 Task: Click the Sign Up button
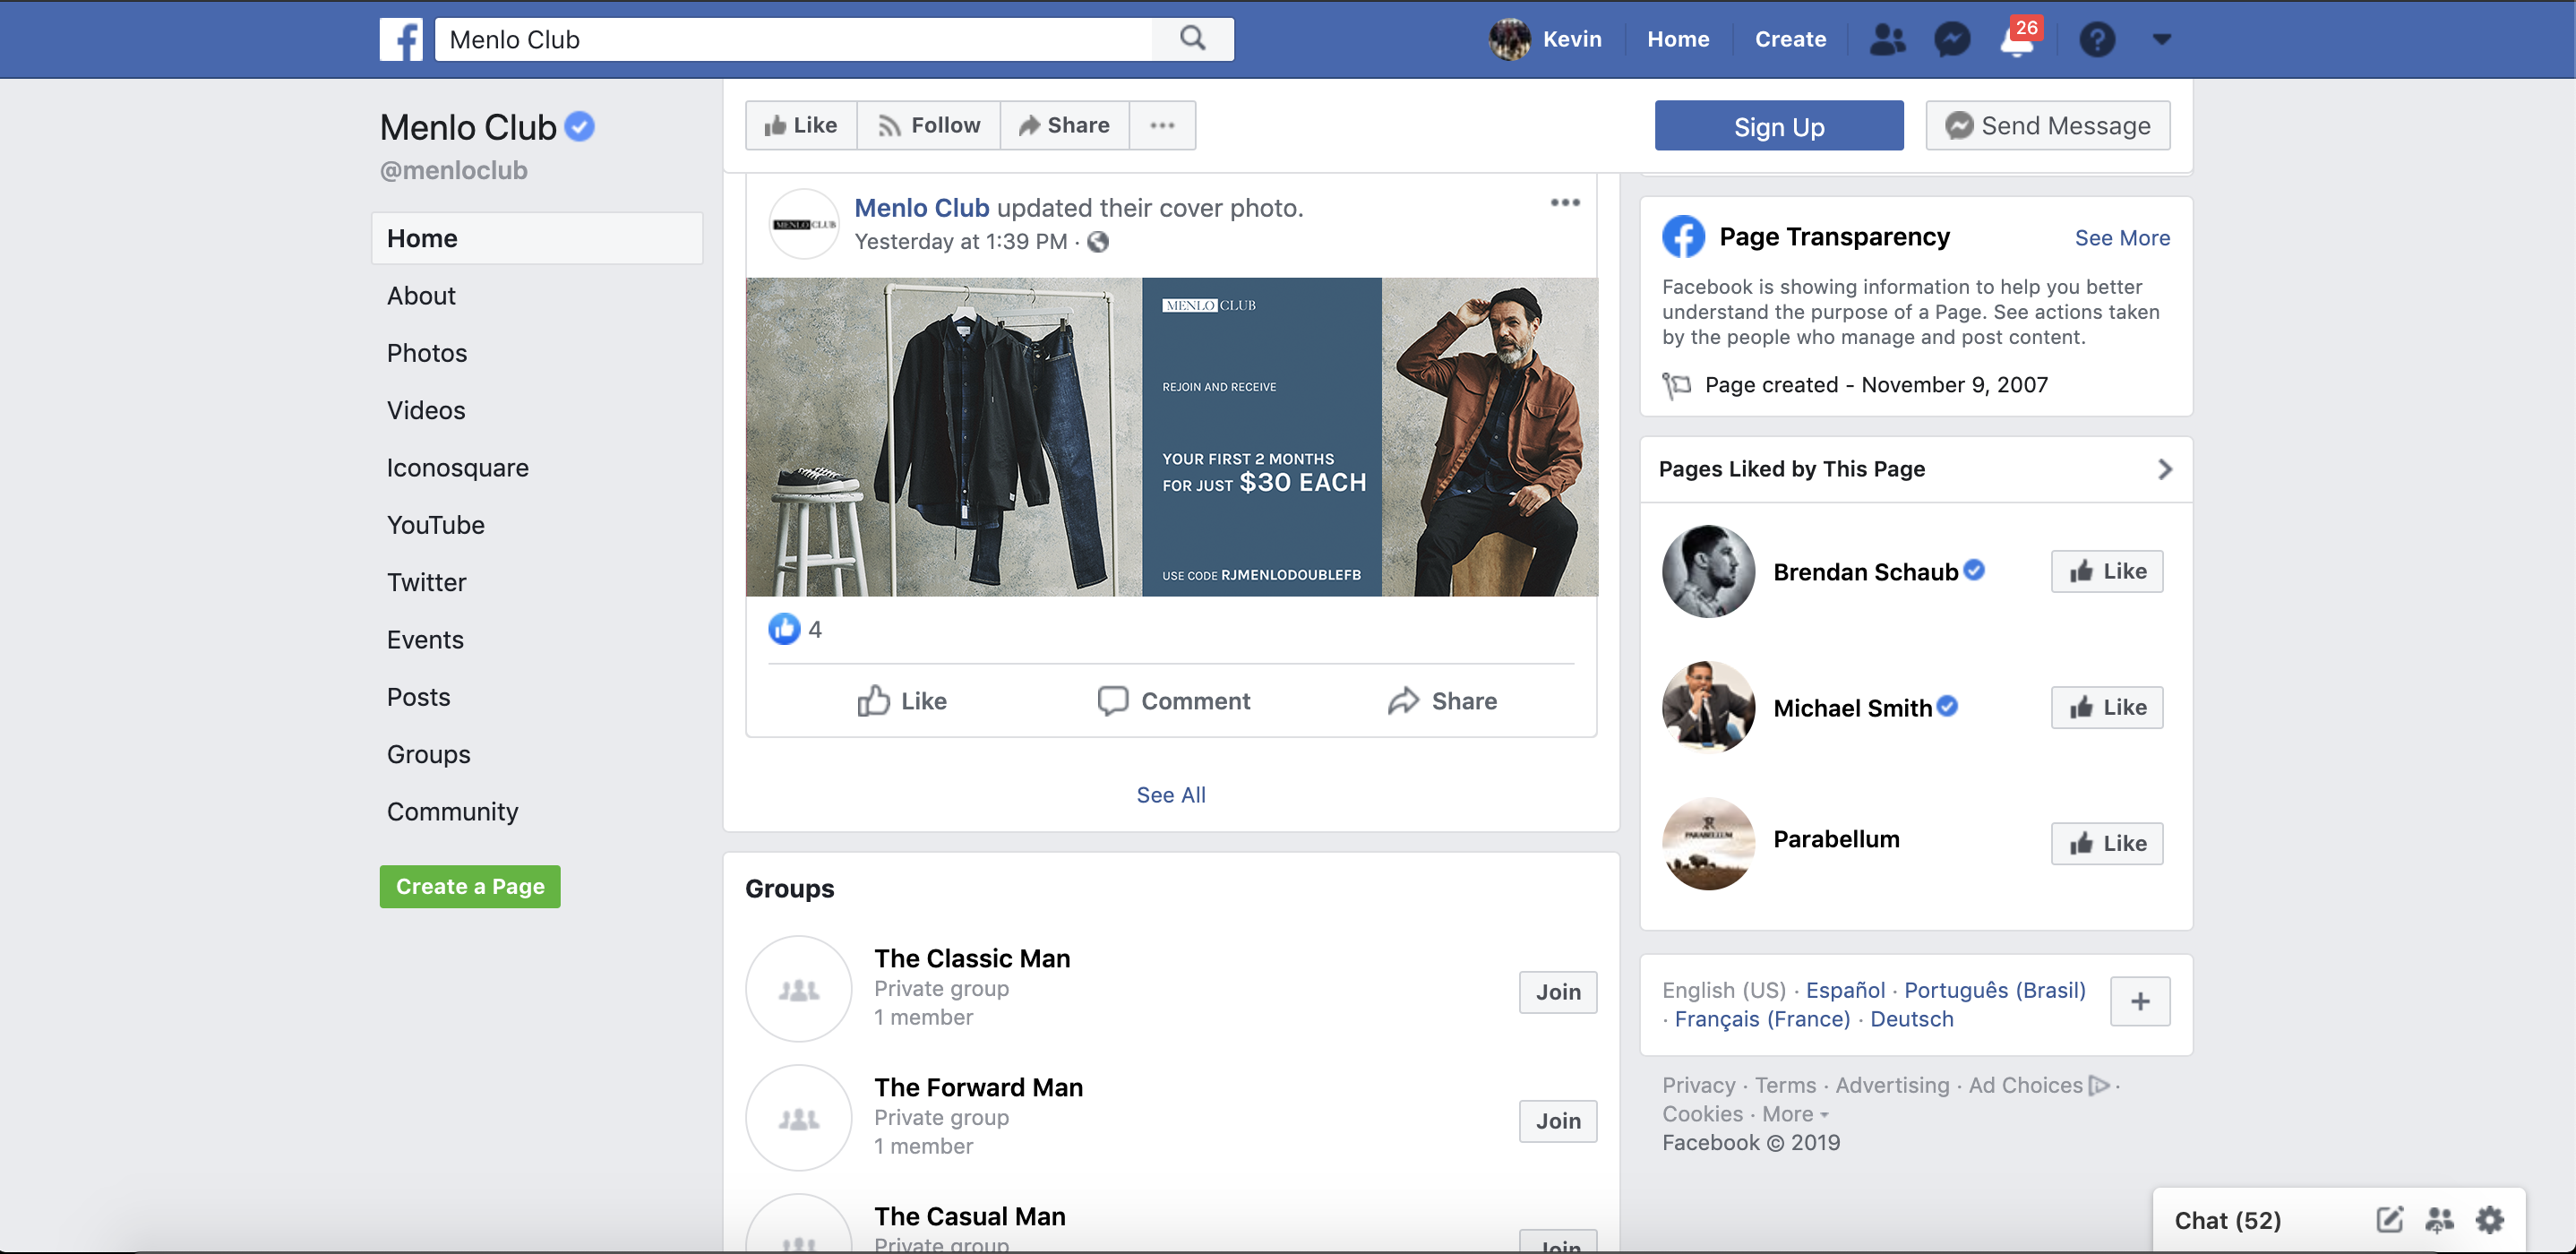coord(1779,126)
